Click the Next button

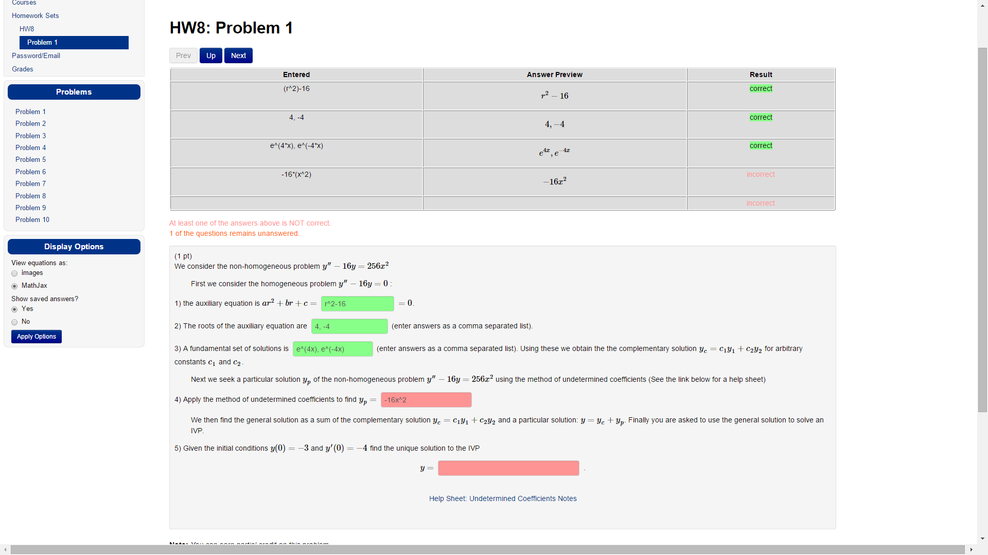(238, 55)
